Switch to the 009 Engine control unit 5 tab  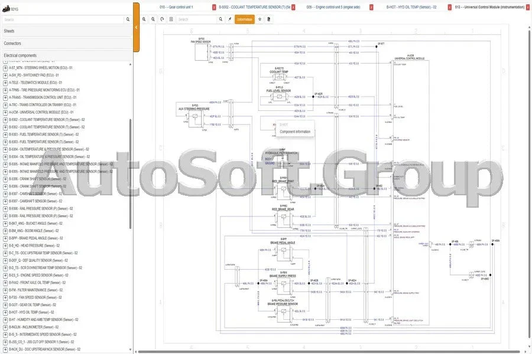click(333, 7)
